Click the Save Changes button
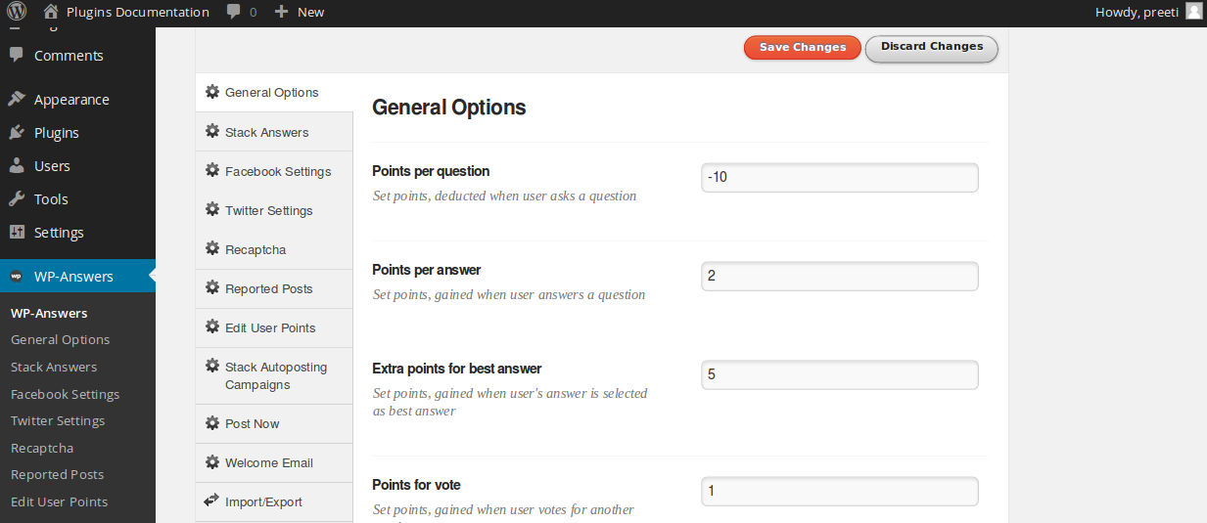 (803, 47)
